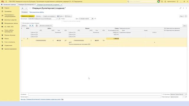Open the organization record link icon
The width and height of the screenshot is (189, 106).
point(59,19)
